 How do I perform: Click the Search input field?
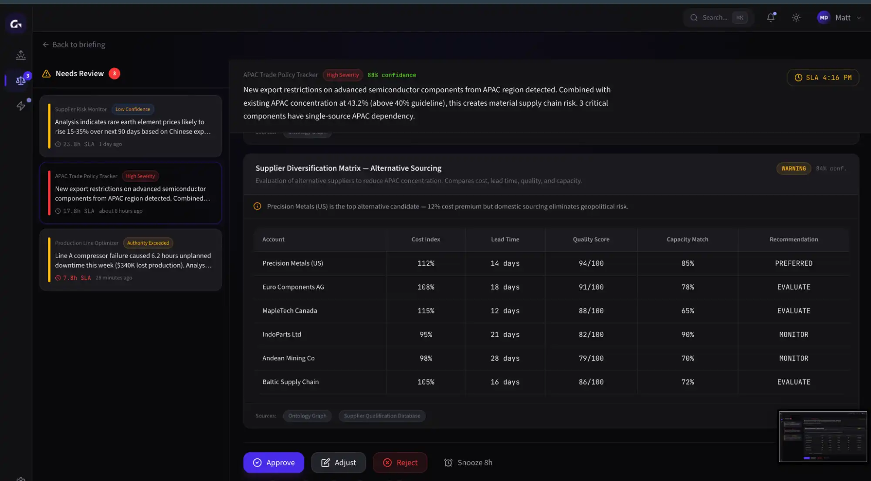(x=715, y=17)
